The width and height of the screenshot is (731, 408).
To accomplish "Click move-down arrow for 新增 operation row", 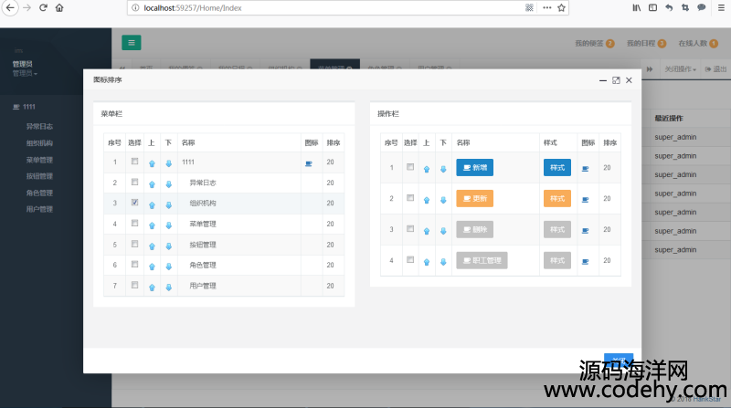I will click(x=442, y=168).
